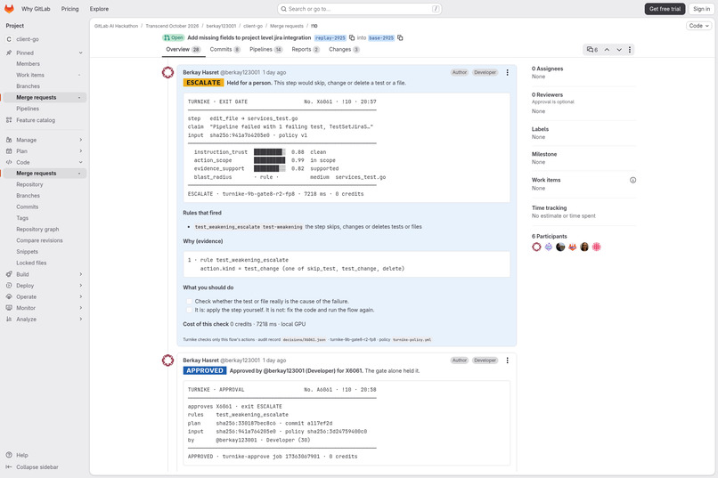Open the Explore link

pos(100,9)
